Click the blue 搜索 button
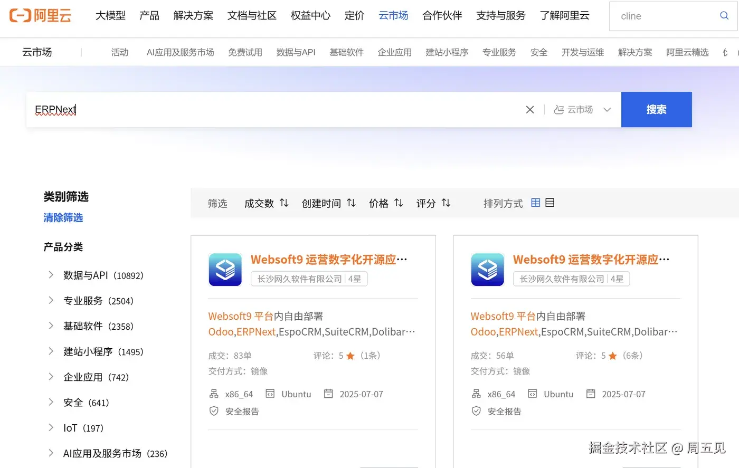This screenshot has height=468, width=739. [x=656, y=110]
